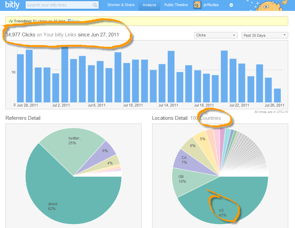
Task: Click the 1K axis label
Action: click(13, 72)
